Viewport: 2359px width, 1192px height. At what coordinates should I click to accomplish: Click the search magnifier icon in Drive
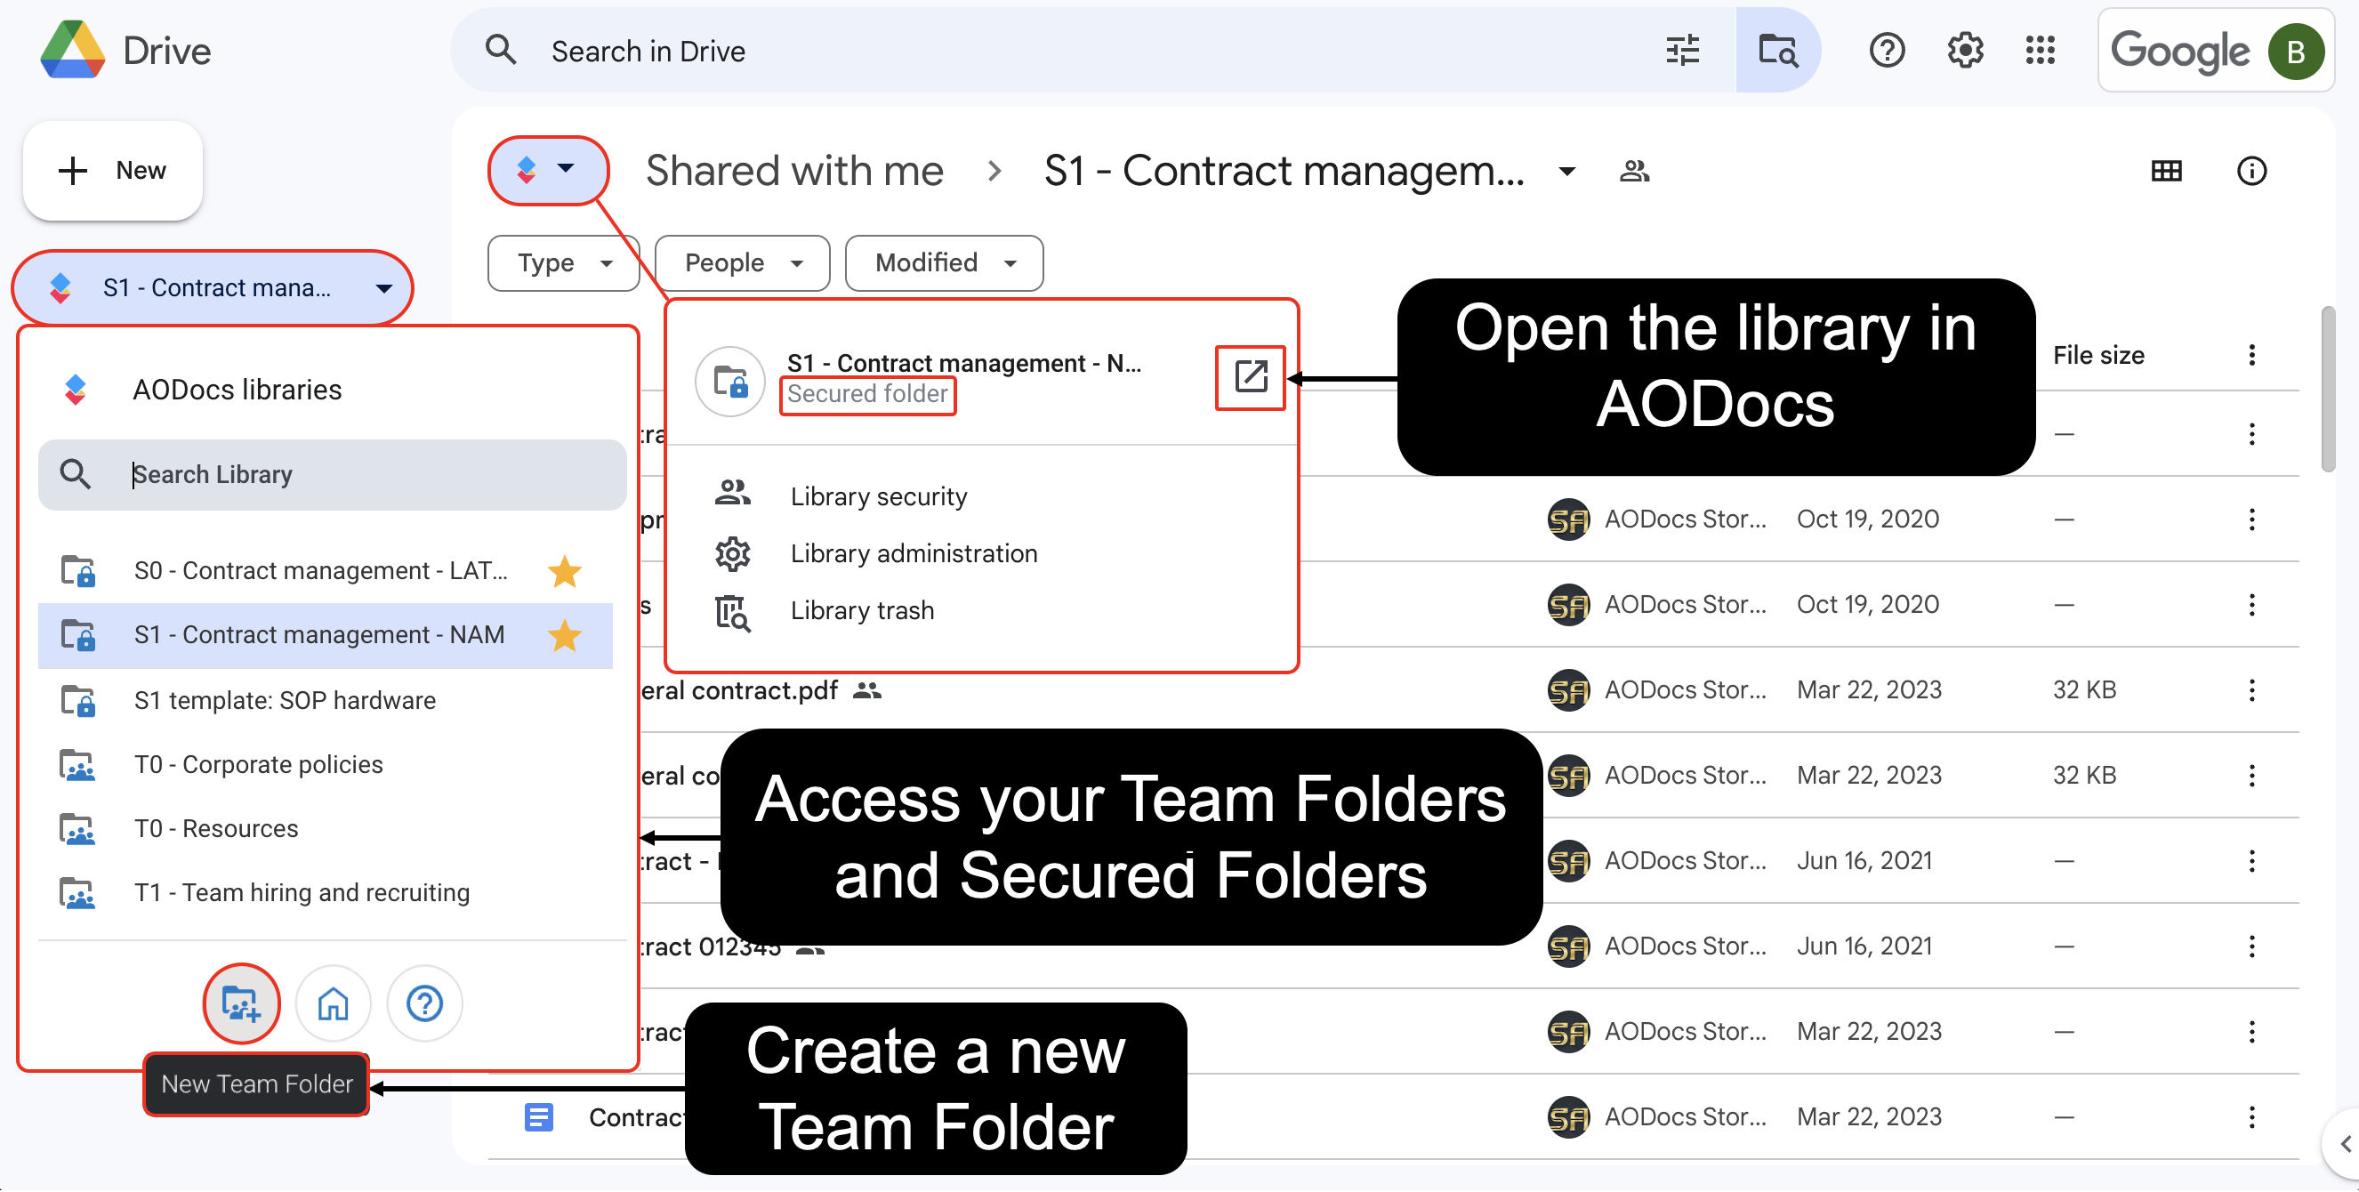(x=501, y=51)
